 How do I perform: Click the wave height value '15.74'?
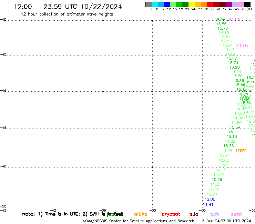click(x=233, y=63)
